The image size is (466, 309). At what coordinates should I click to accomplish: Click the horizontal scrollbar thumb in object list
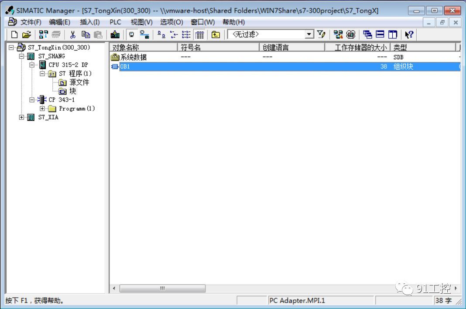(x=162, y=289)
